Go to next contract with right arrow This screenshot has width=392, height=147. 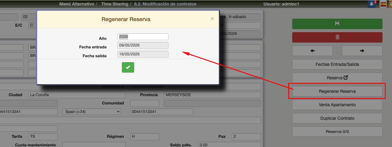point(362,51)
